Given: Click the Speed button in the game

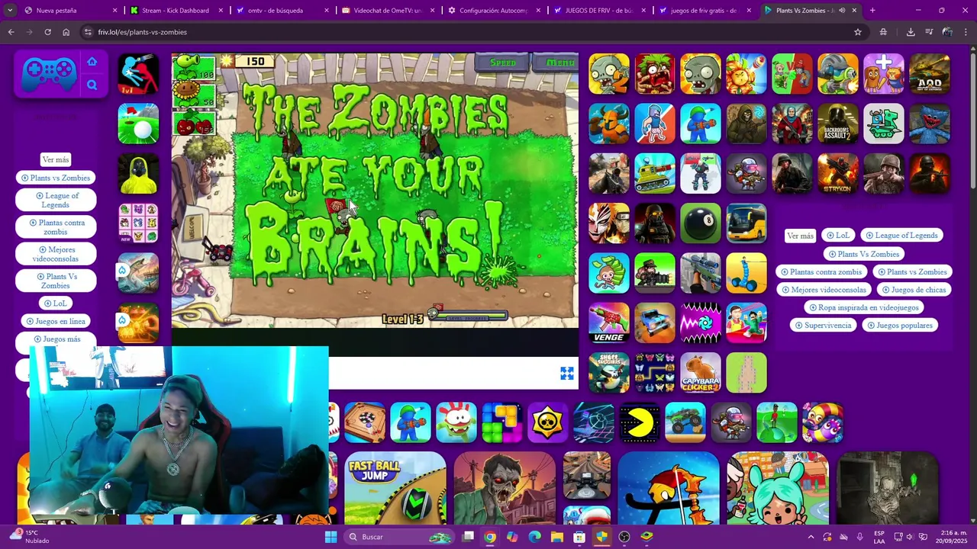Looking at the screenshot, I should tap(503, 63).
